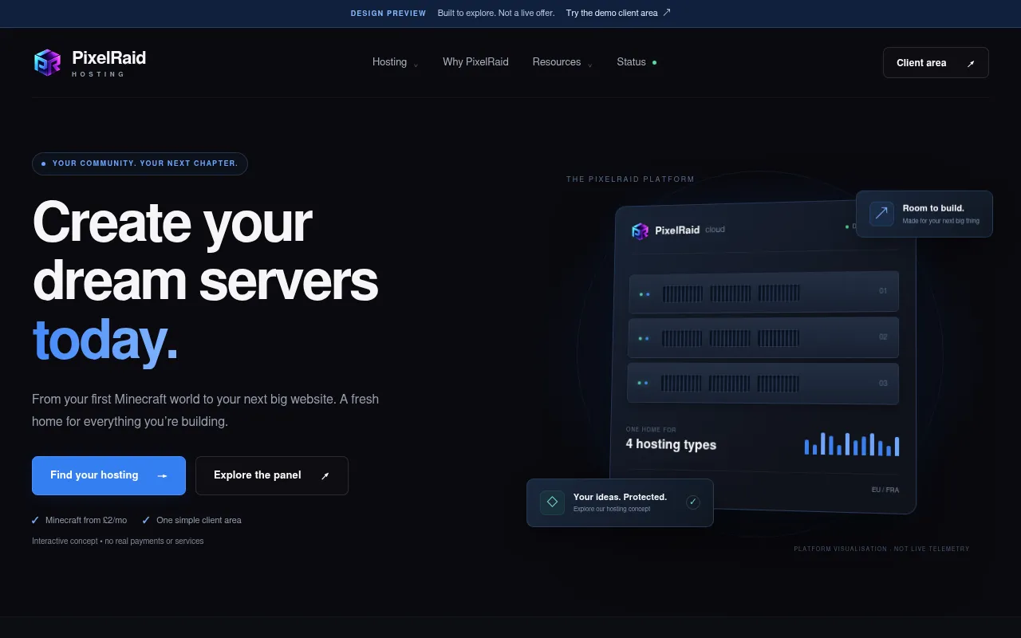The width and height of the screenshot is (1021, 638).
Task: Click the Your ideas. Protected. title
Action: pos(620,497)
